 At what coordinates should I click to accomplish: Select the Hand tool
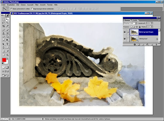pyautogui.click(x=4, y=55)
